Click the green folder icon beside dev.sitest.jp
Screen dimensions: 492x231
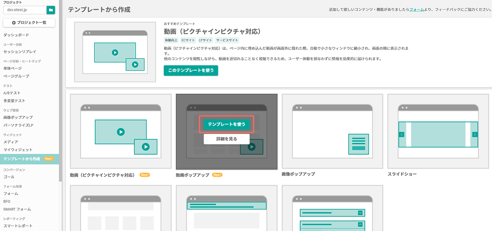tap(51, 10)
